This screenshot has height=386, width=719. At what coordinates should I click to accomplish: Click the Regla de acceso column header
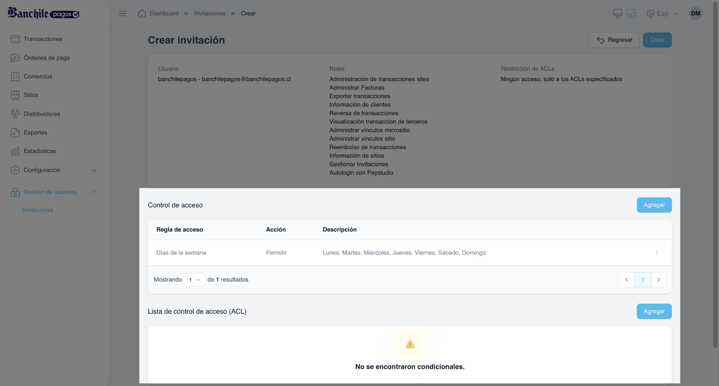(x=180, y=230)
